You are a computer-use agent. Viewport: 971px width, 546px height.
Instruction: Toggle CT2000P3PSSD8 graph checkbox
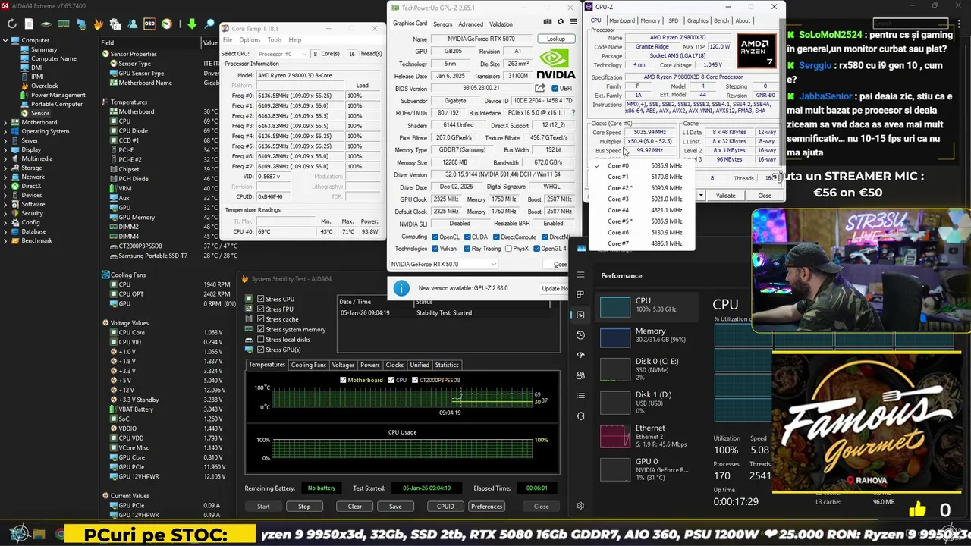tap(415, 380)
